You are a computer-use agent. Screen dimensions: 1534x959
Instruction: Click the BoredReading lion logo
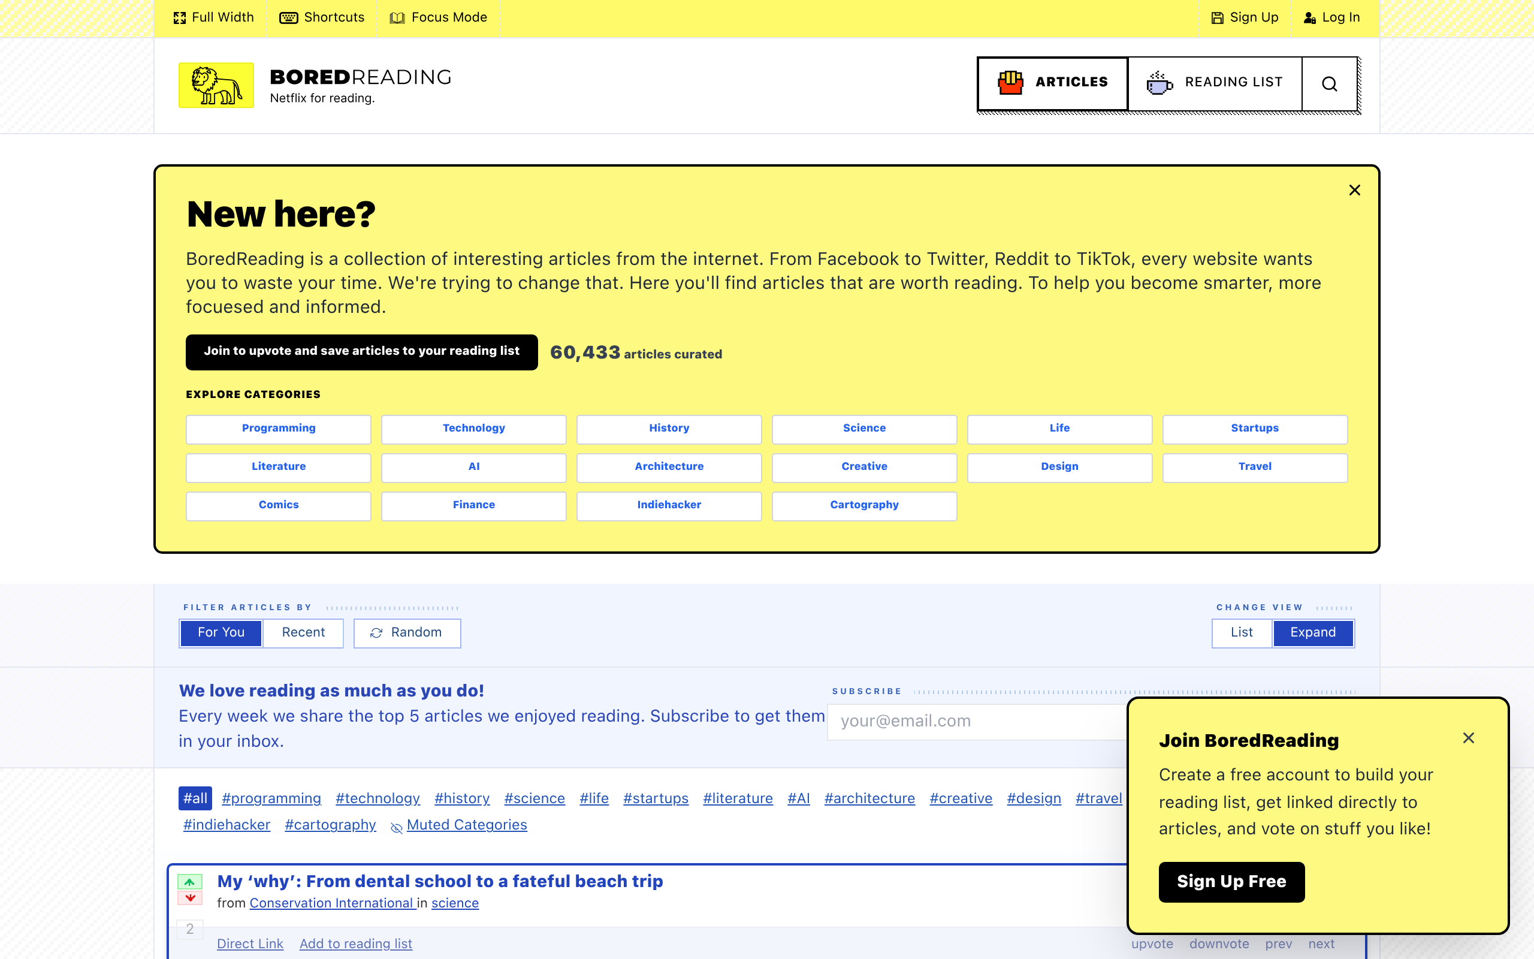click(x=216, y=85)
